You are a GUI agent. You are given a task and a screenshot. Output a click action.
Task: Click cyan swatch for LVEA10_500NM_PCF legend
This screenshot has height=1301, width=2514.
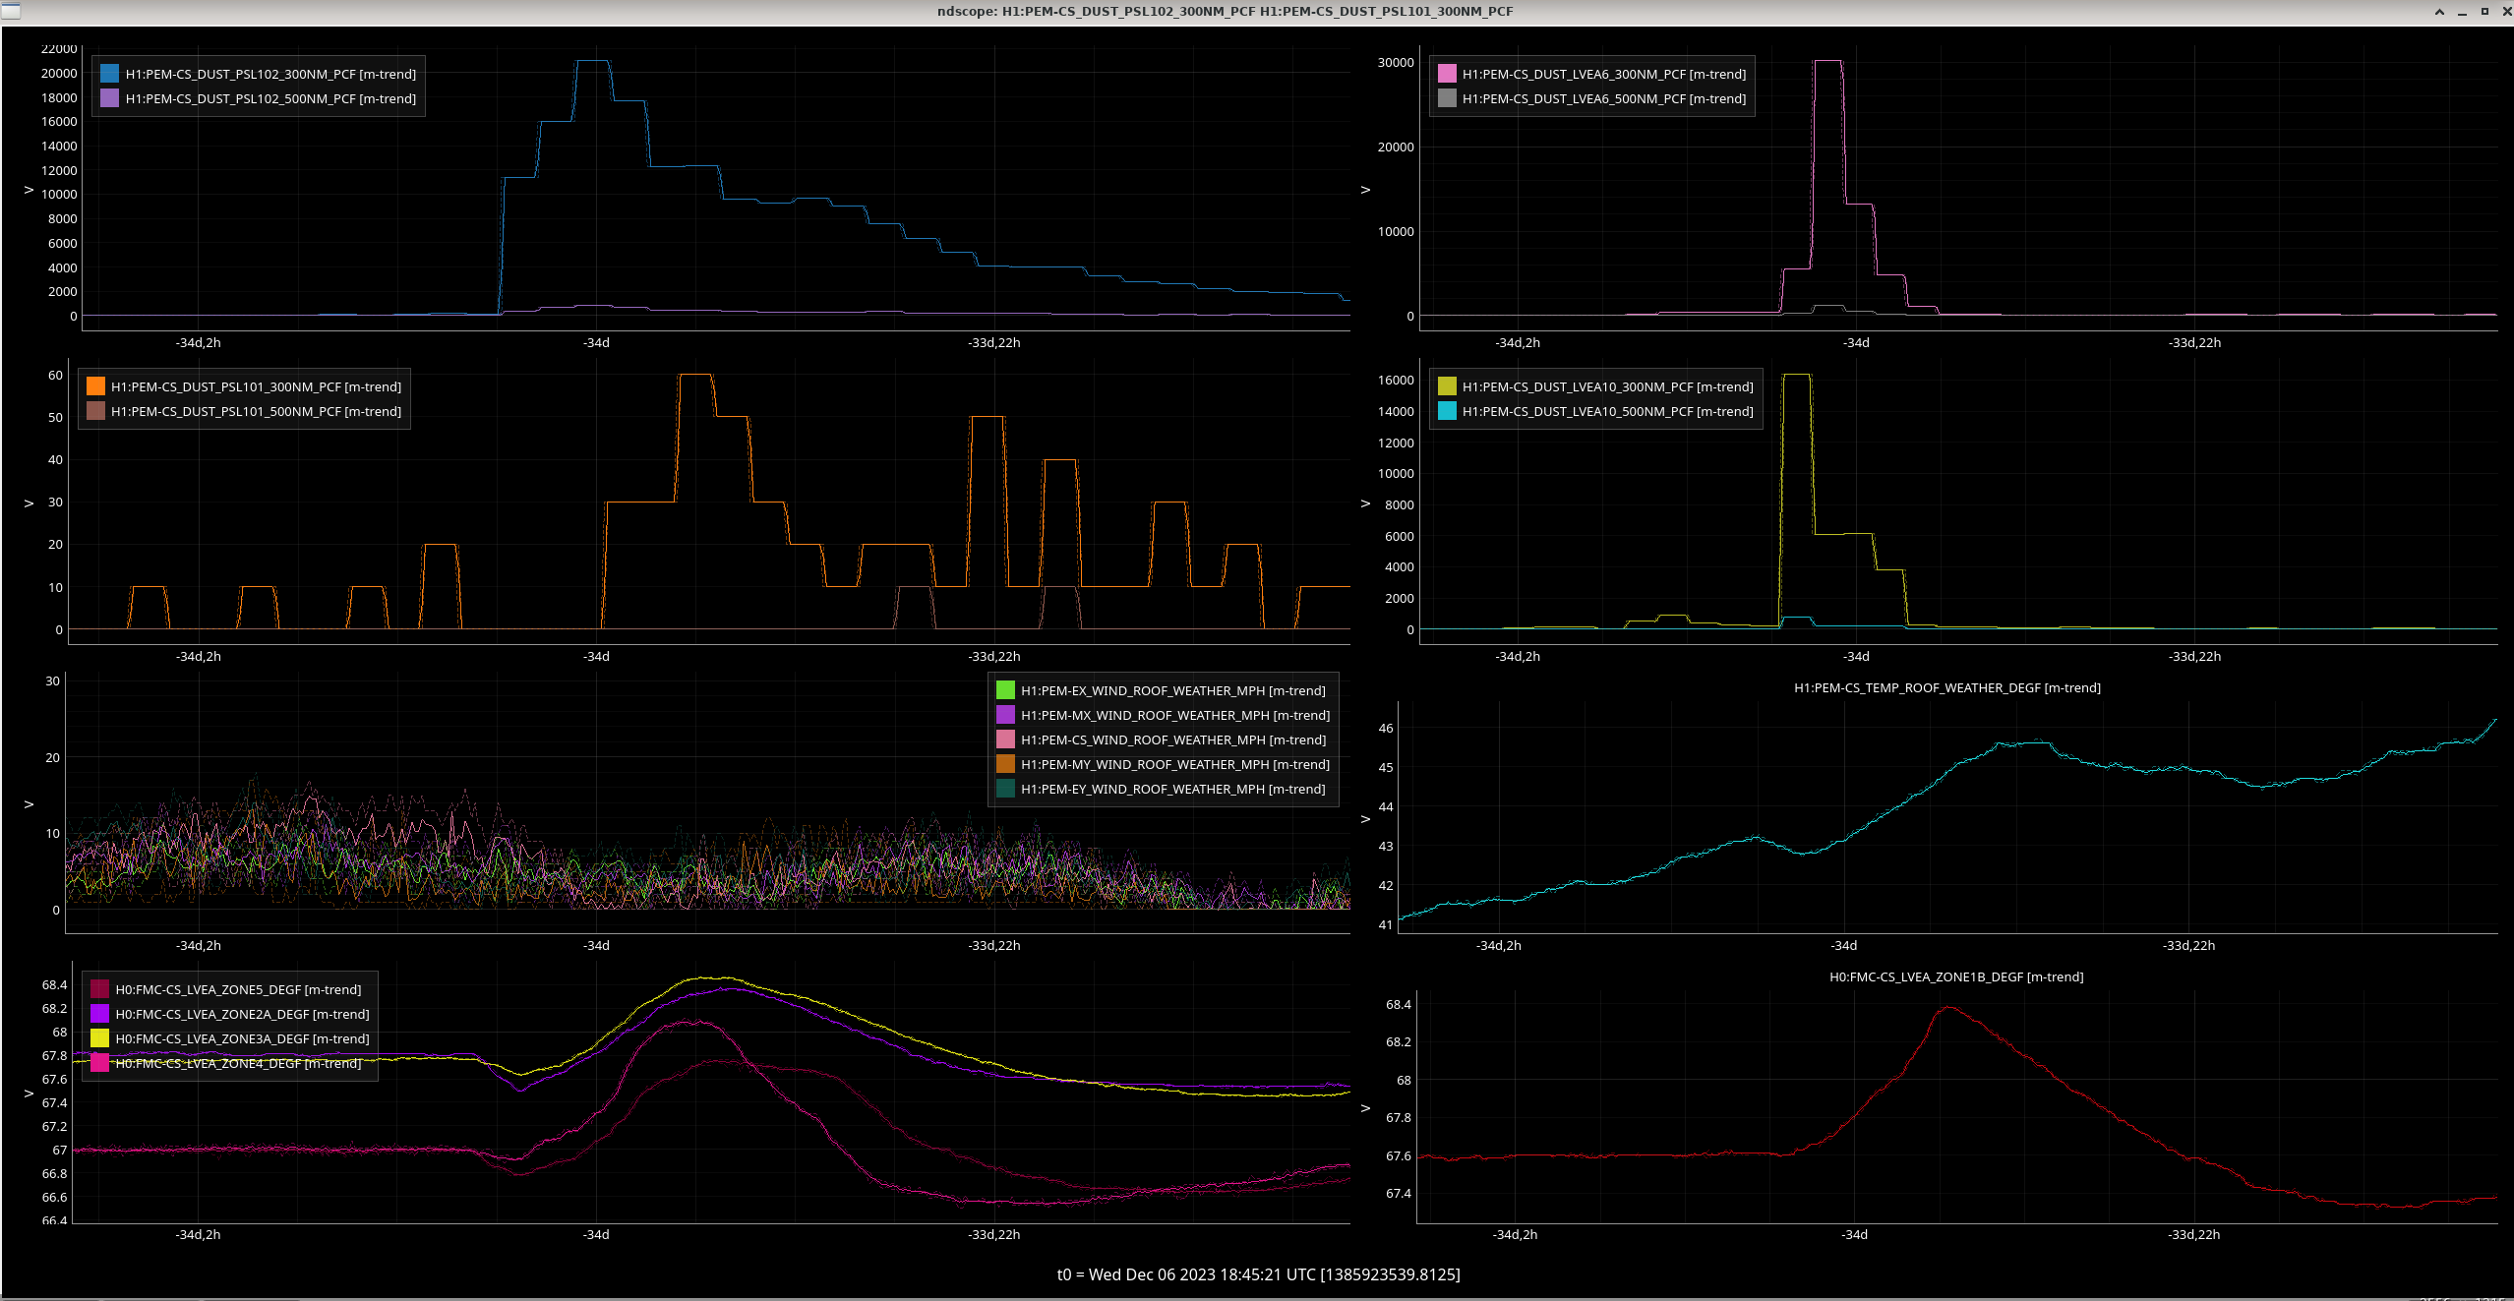pos(1447,411)
